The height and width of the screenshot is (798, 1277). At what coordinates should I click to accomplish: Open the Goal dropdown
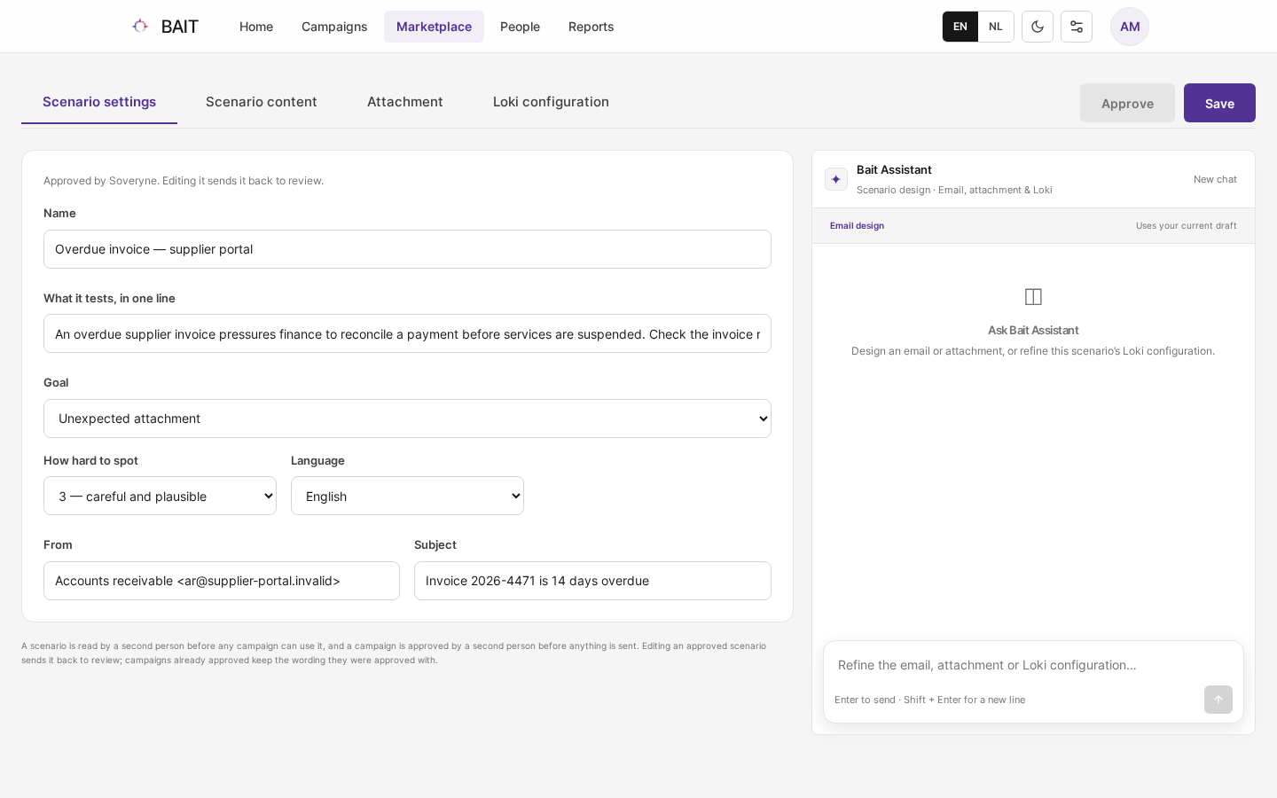[x=407, y=419]
